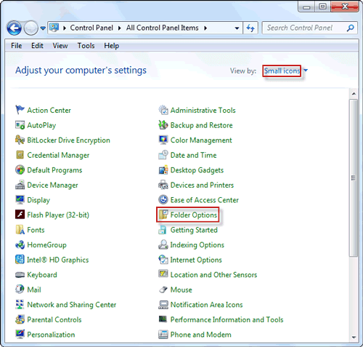Click the Intel HD Graphics icon
Image resolution: width=363 pixels, height=347 pixels.
coord(20,260)
